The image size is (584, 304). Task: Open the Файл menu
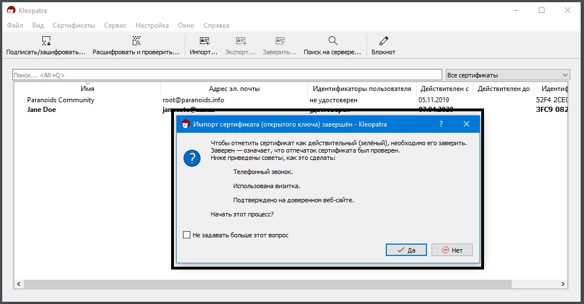(x=15, y=25)
